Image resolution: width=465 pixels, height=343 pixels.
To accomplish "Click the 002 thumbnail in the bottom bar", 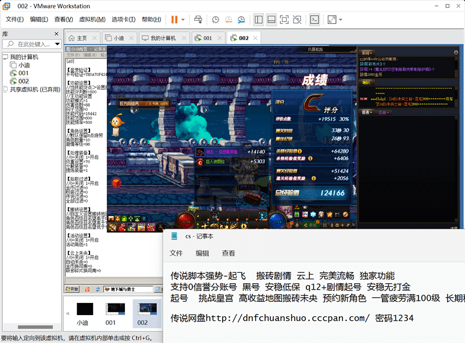I will tap(147, 313).
